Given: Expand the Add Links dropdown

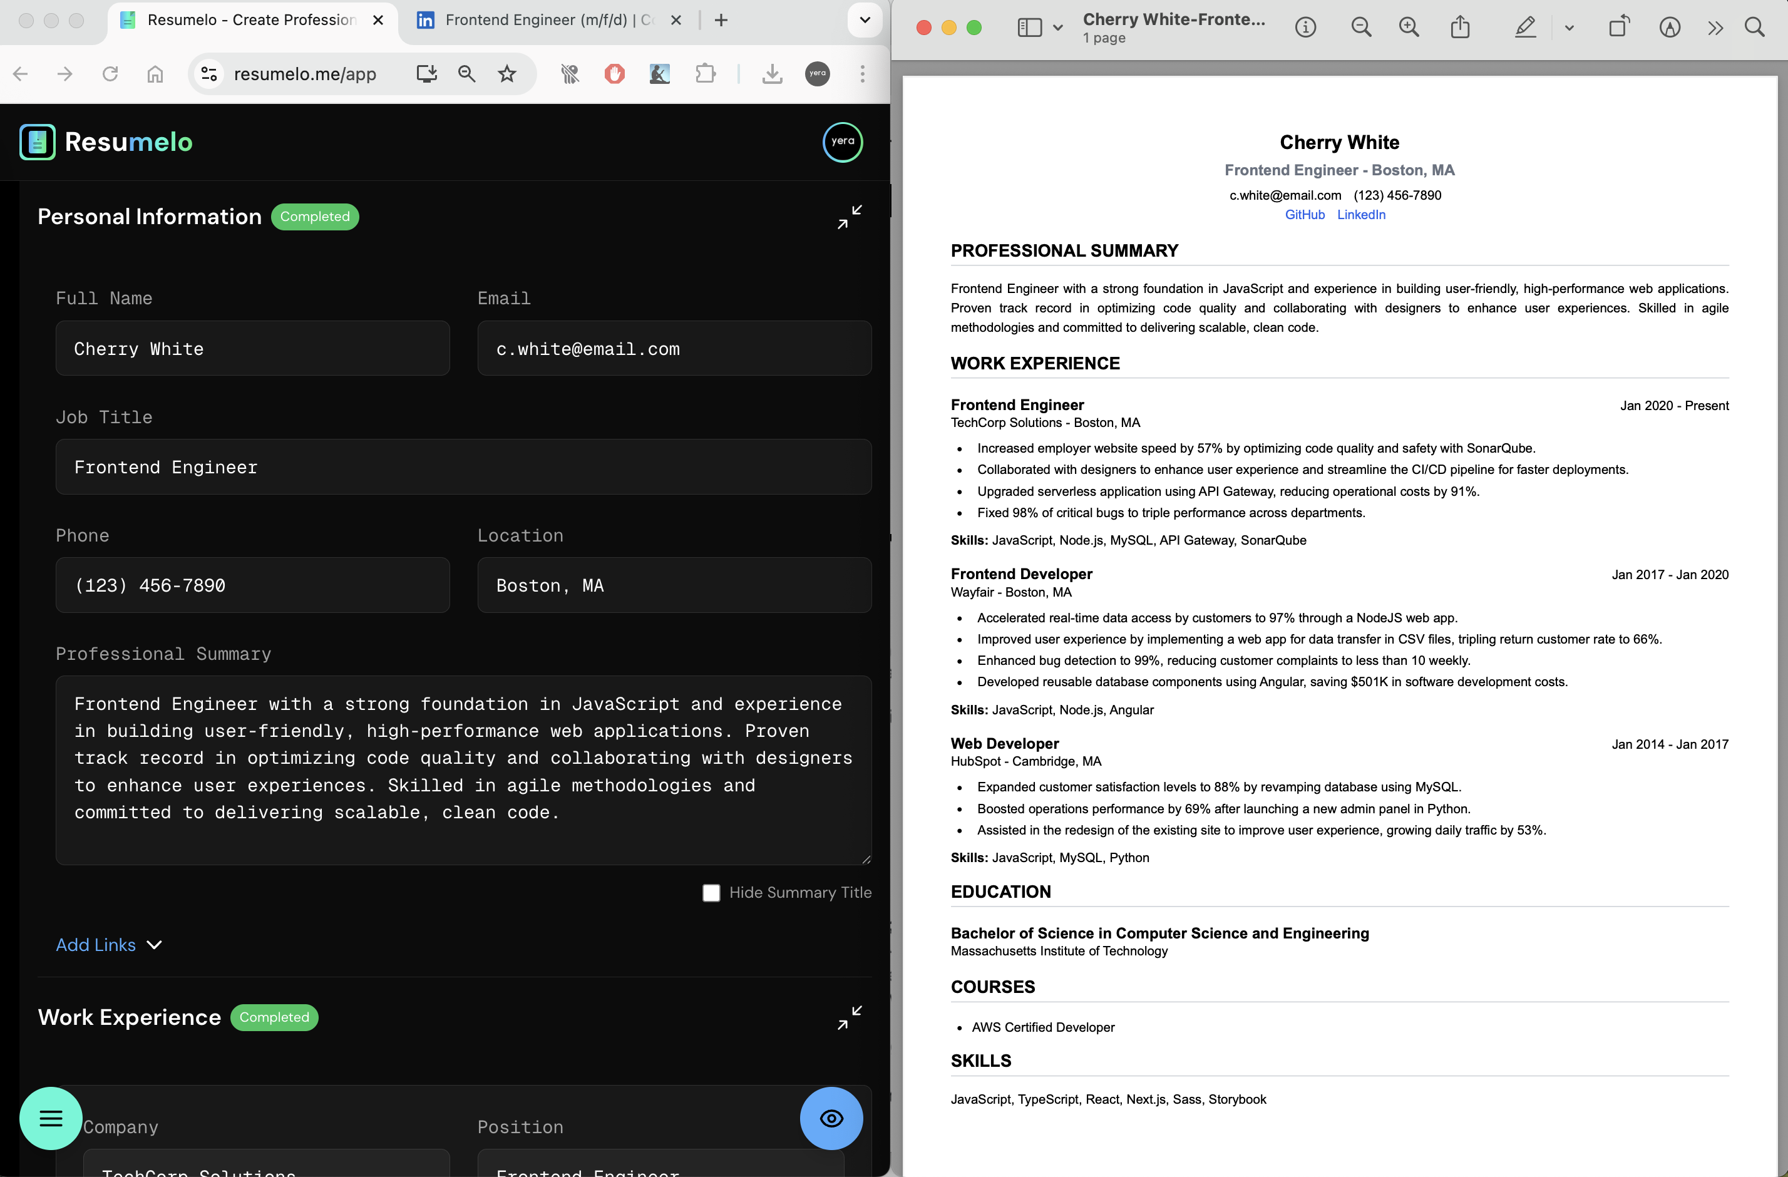Looking at the screenshot, I should pos(109,945).
